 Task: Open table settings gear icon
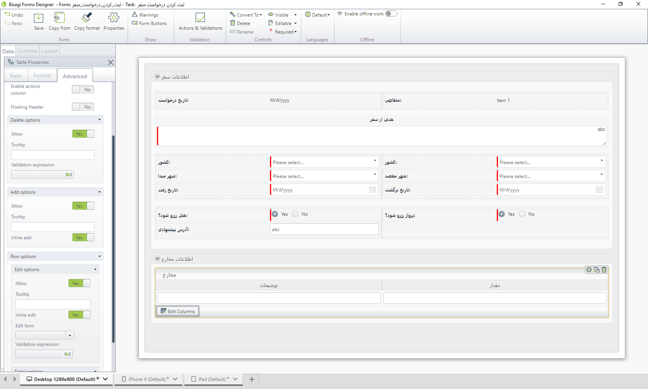coord(589,270)
